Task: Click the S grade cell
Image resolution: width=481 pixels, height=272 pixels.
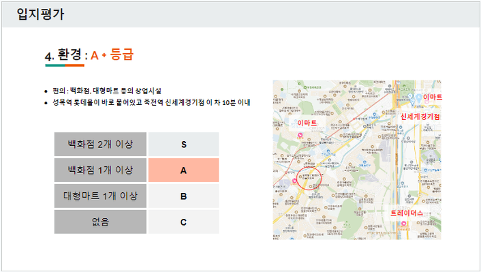Action: 183,145
